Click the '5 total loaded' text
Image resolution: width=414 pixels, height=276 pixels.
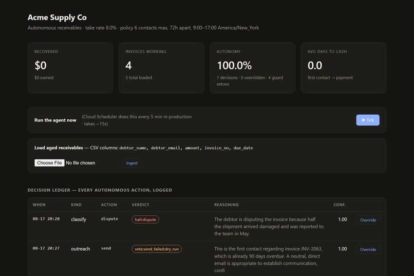click(139, 78)
